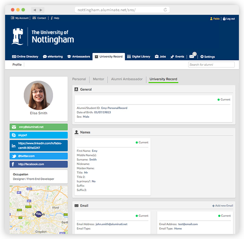Open the LinkedIn profile link button

coord(39,145)
